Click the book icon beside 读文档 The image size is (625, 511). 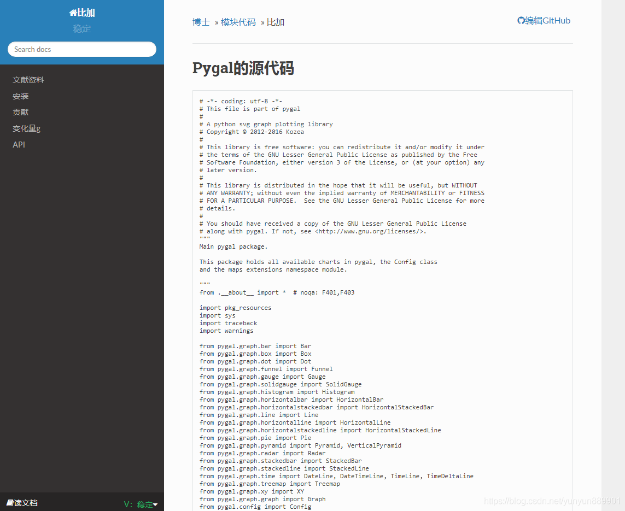(x=10, y=503)
